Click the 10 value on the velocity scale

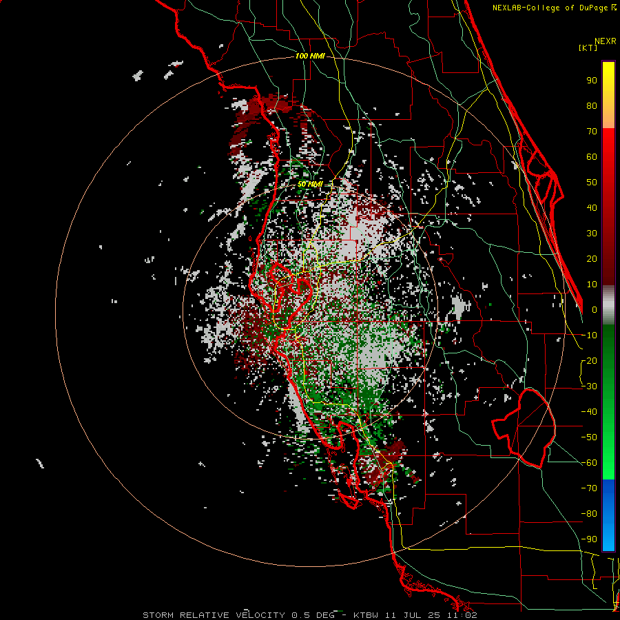[592, 285]
